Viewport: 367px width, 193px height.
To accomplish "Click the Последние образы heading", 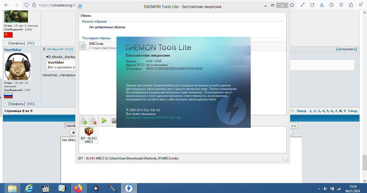I will point(96,38).
